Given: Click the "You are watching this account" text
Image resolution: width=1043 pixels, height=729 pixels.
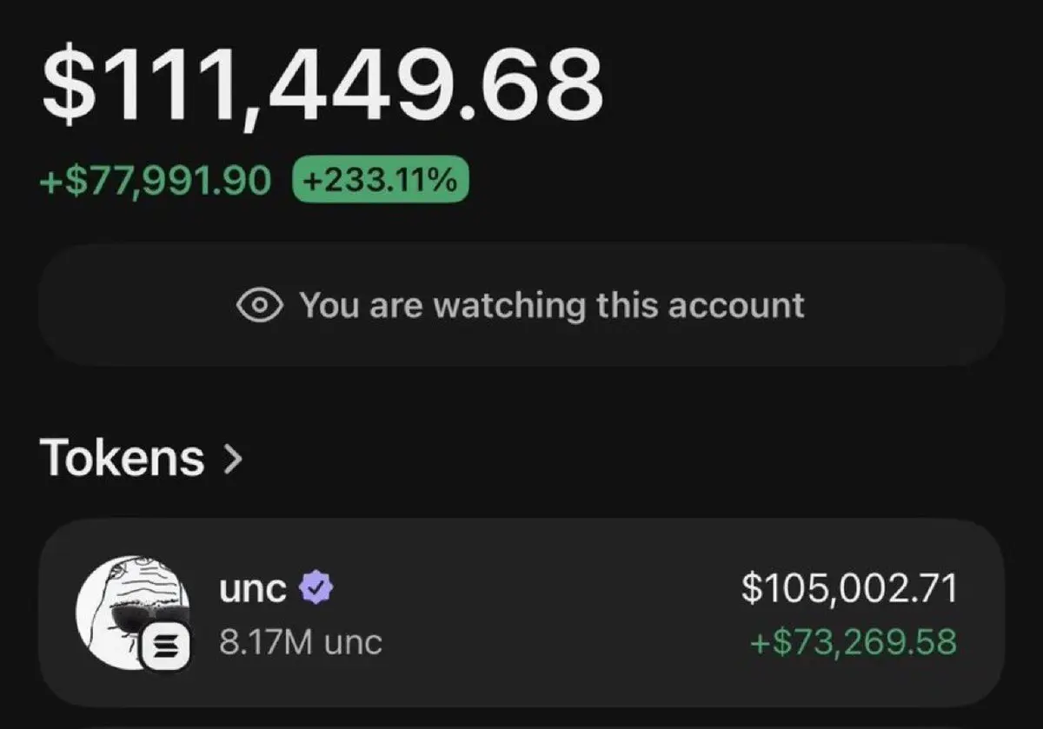Looking at the screenshot, I should [x=552, y=306].
